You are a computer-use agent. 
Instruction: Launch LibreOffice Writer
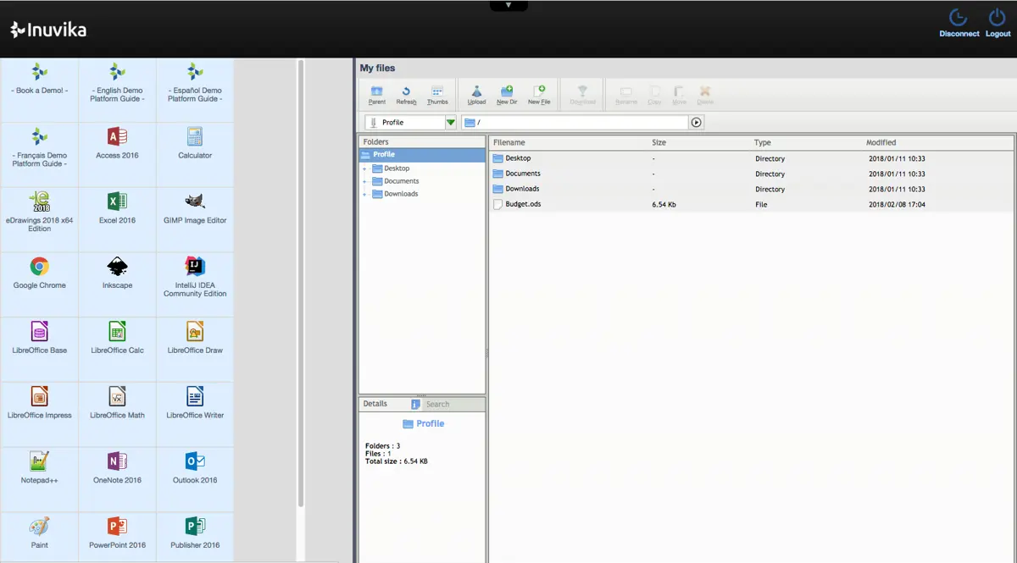pyautogui.click(x=195, y=415)
